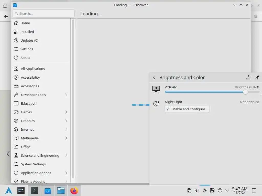The height and width of the screenshot is (196, 262).
Task: Click the brightness tray icon
Action: pyautogui.click(x=204, y=190)
